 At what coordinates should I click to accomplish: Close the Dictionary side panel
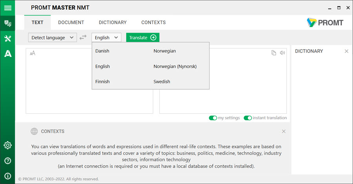346,51
